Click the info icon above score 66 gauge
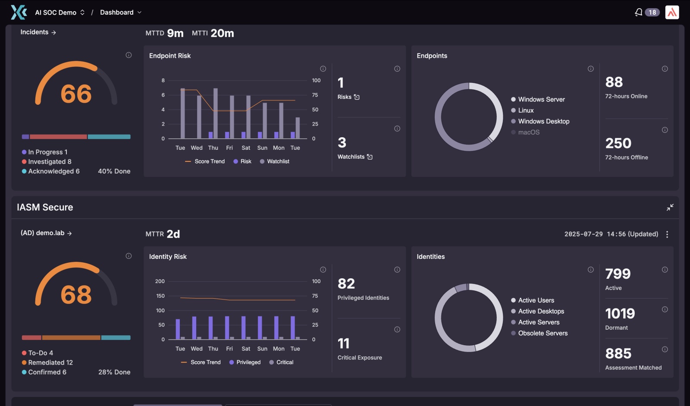 pyautogui.click(x=129, y=55)
